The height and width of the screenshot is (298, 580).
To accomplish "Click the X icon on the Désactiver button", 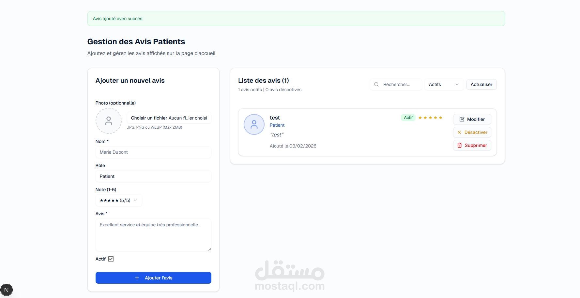I will pos(459,132).
